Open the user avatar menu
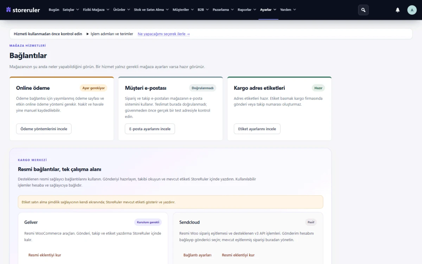 [412, 10]
